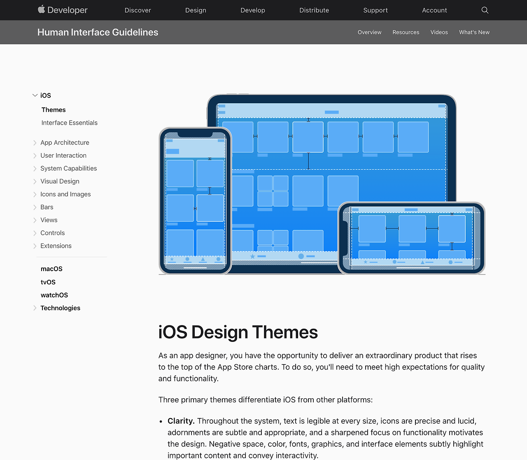Open the Design menu
Viewport: 527px width, 460px height.
click(x=196, y=10)
